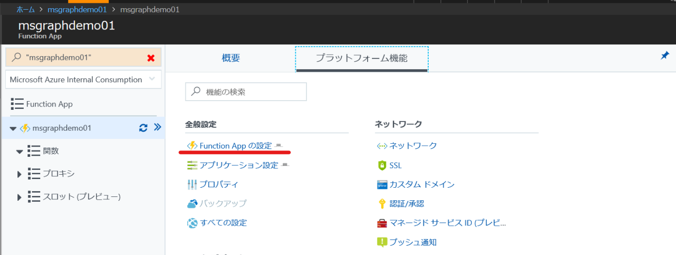Open プロパティ link
The width and height of the screenshot is (676, 255).
click(219, 184)
